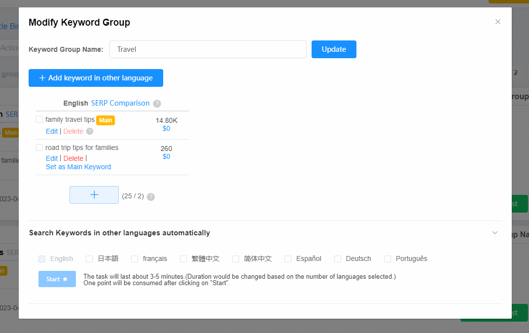
Task: Click Add keyword in other language button
Action: [x=96, y=78]
